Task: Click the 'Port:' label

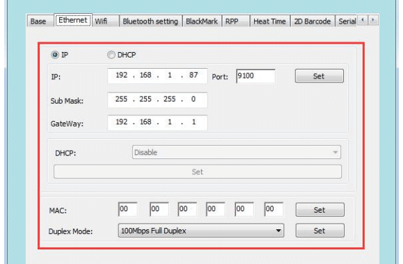Action: [220, 76]
